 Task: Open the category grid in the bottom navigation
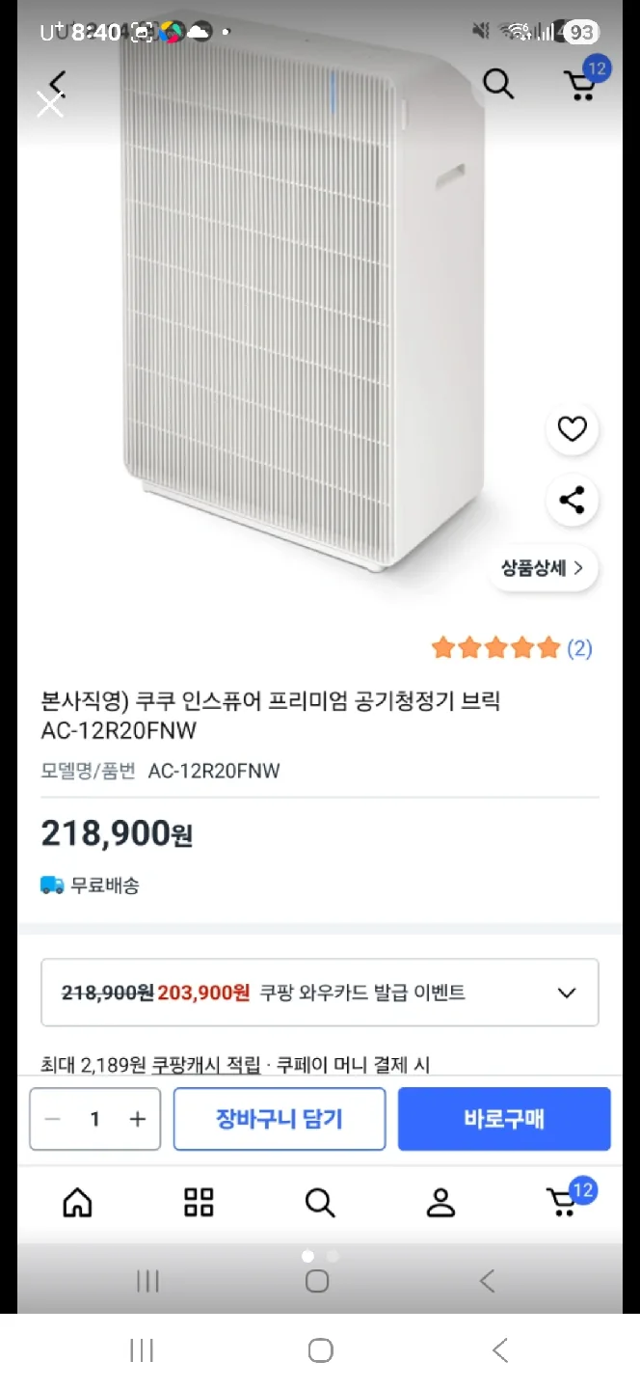coord(199,1202)
